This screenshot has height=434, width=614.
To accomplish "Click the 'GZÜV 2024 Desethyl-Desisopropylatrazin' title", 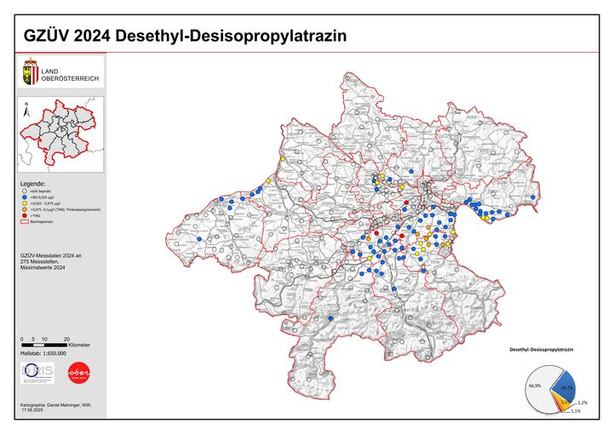I will (179, 37).
